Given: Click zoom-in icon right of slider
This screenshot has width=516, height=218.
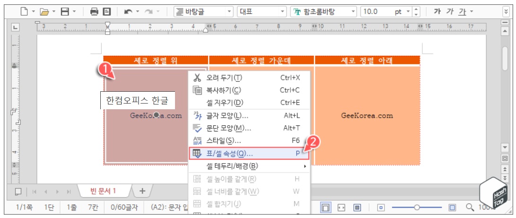Looking at the screenshot, I should 453,208.
